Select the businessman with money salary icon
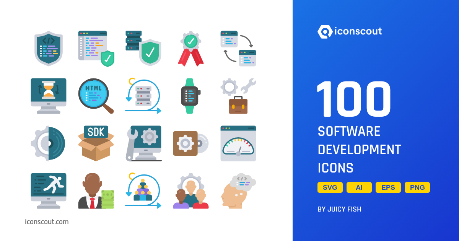The height and width of the screenshot is (241, 459). point(96,191)
